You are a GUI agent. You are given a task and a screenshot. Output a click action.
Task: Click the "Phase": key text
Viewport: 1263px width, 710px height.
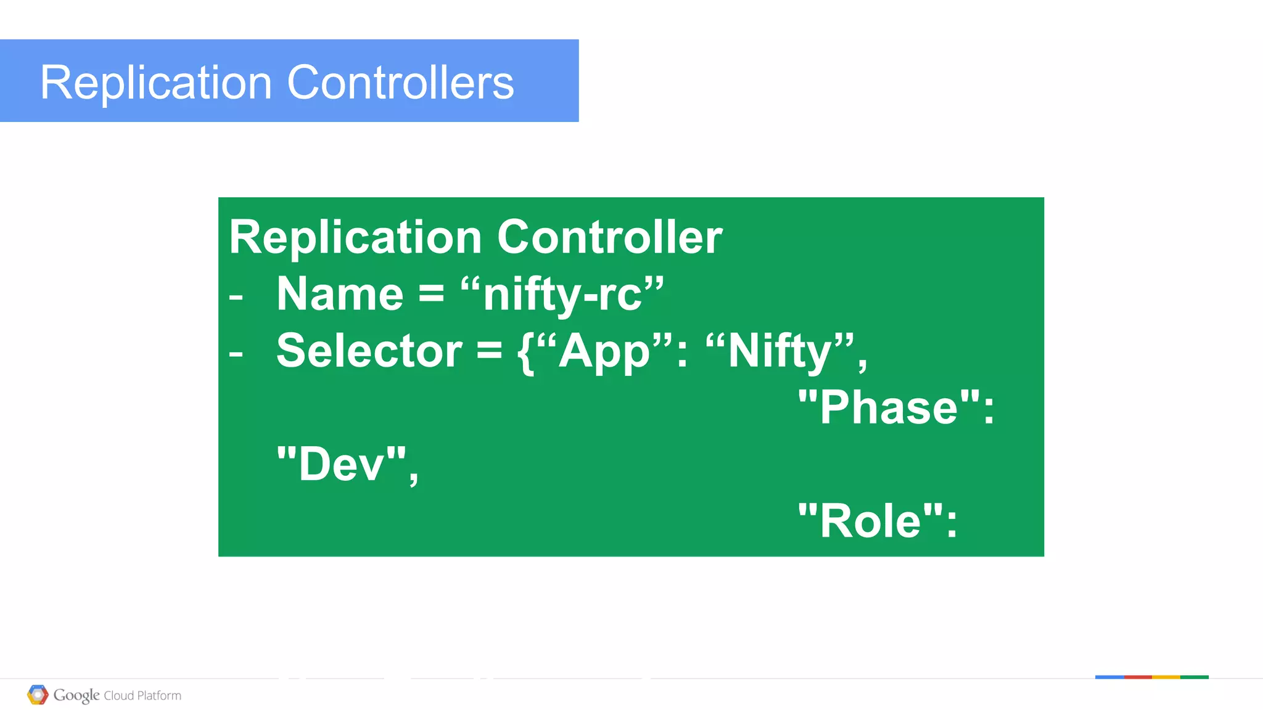click(x=895, y=407)
